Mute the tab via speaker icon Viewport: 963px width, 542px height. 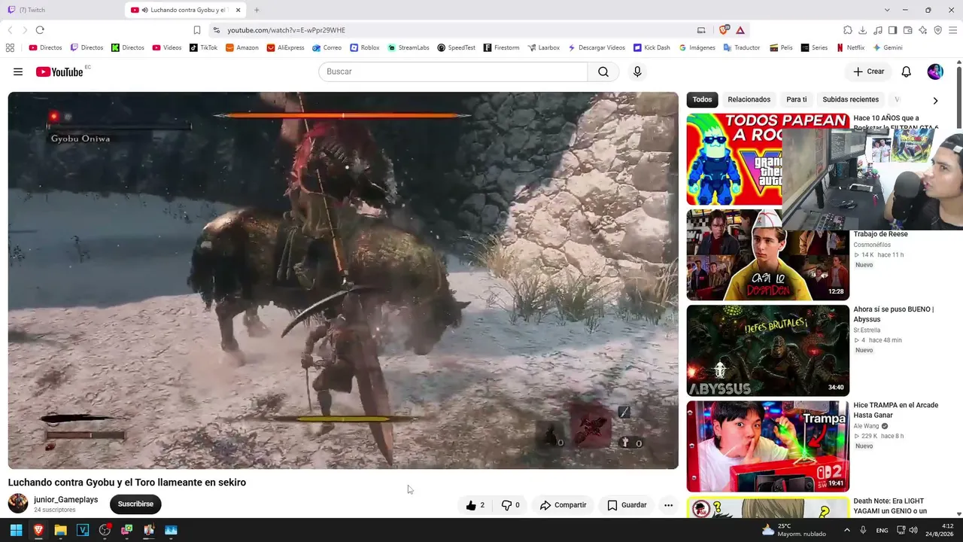[144, 10]
